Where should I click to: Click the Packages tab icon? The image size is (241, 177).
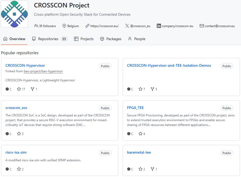click(x=102, y=39)
